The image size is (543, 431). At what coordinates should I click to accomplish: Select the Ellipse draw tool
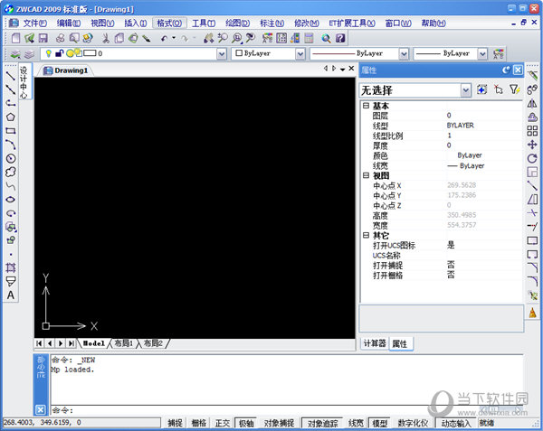(10, 200)
